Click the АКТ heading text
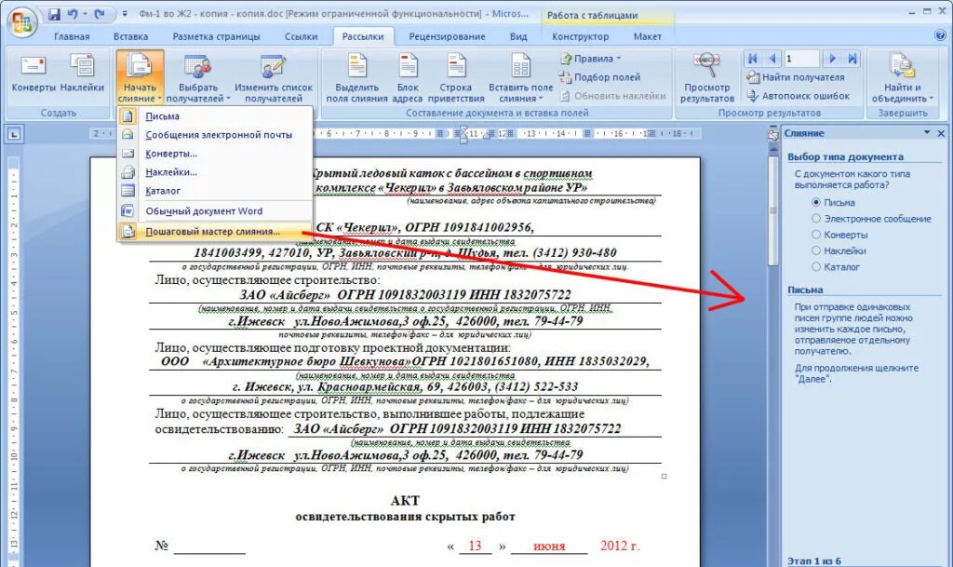The image size is (953, 567). [405, 500]
